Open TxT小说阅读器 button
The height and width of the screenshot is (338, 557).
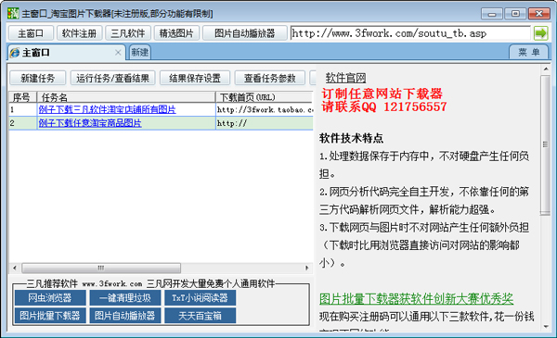pos(200,297)
